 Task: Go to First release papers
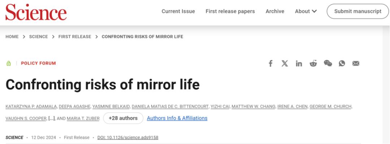pyautogui.click(x=230, y=11)
